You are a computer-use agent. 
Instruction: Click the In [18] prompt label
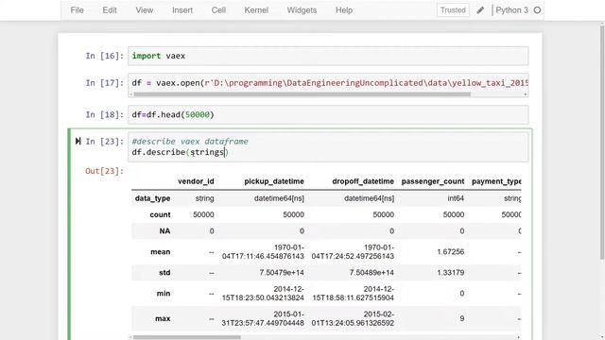coord(105,114)
